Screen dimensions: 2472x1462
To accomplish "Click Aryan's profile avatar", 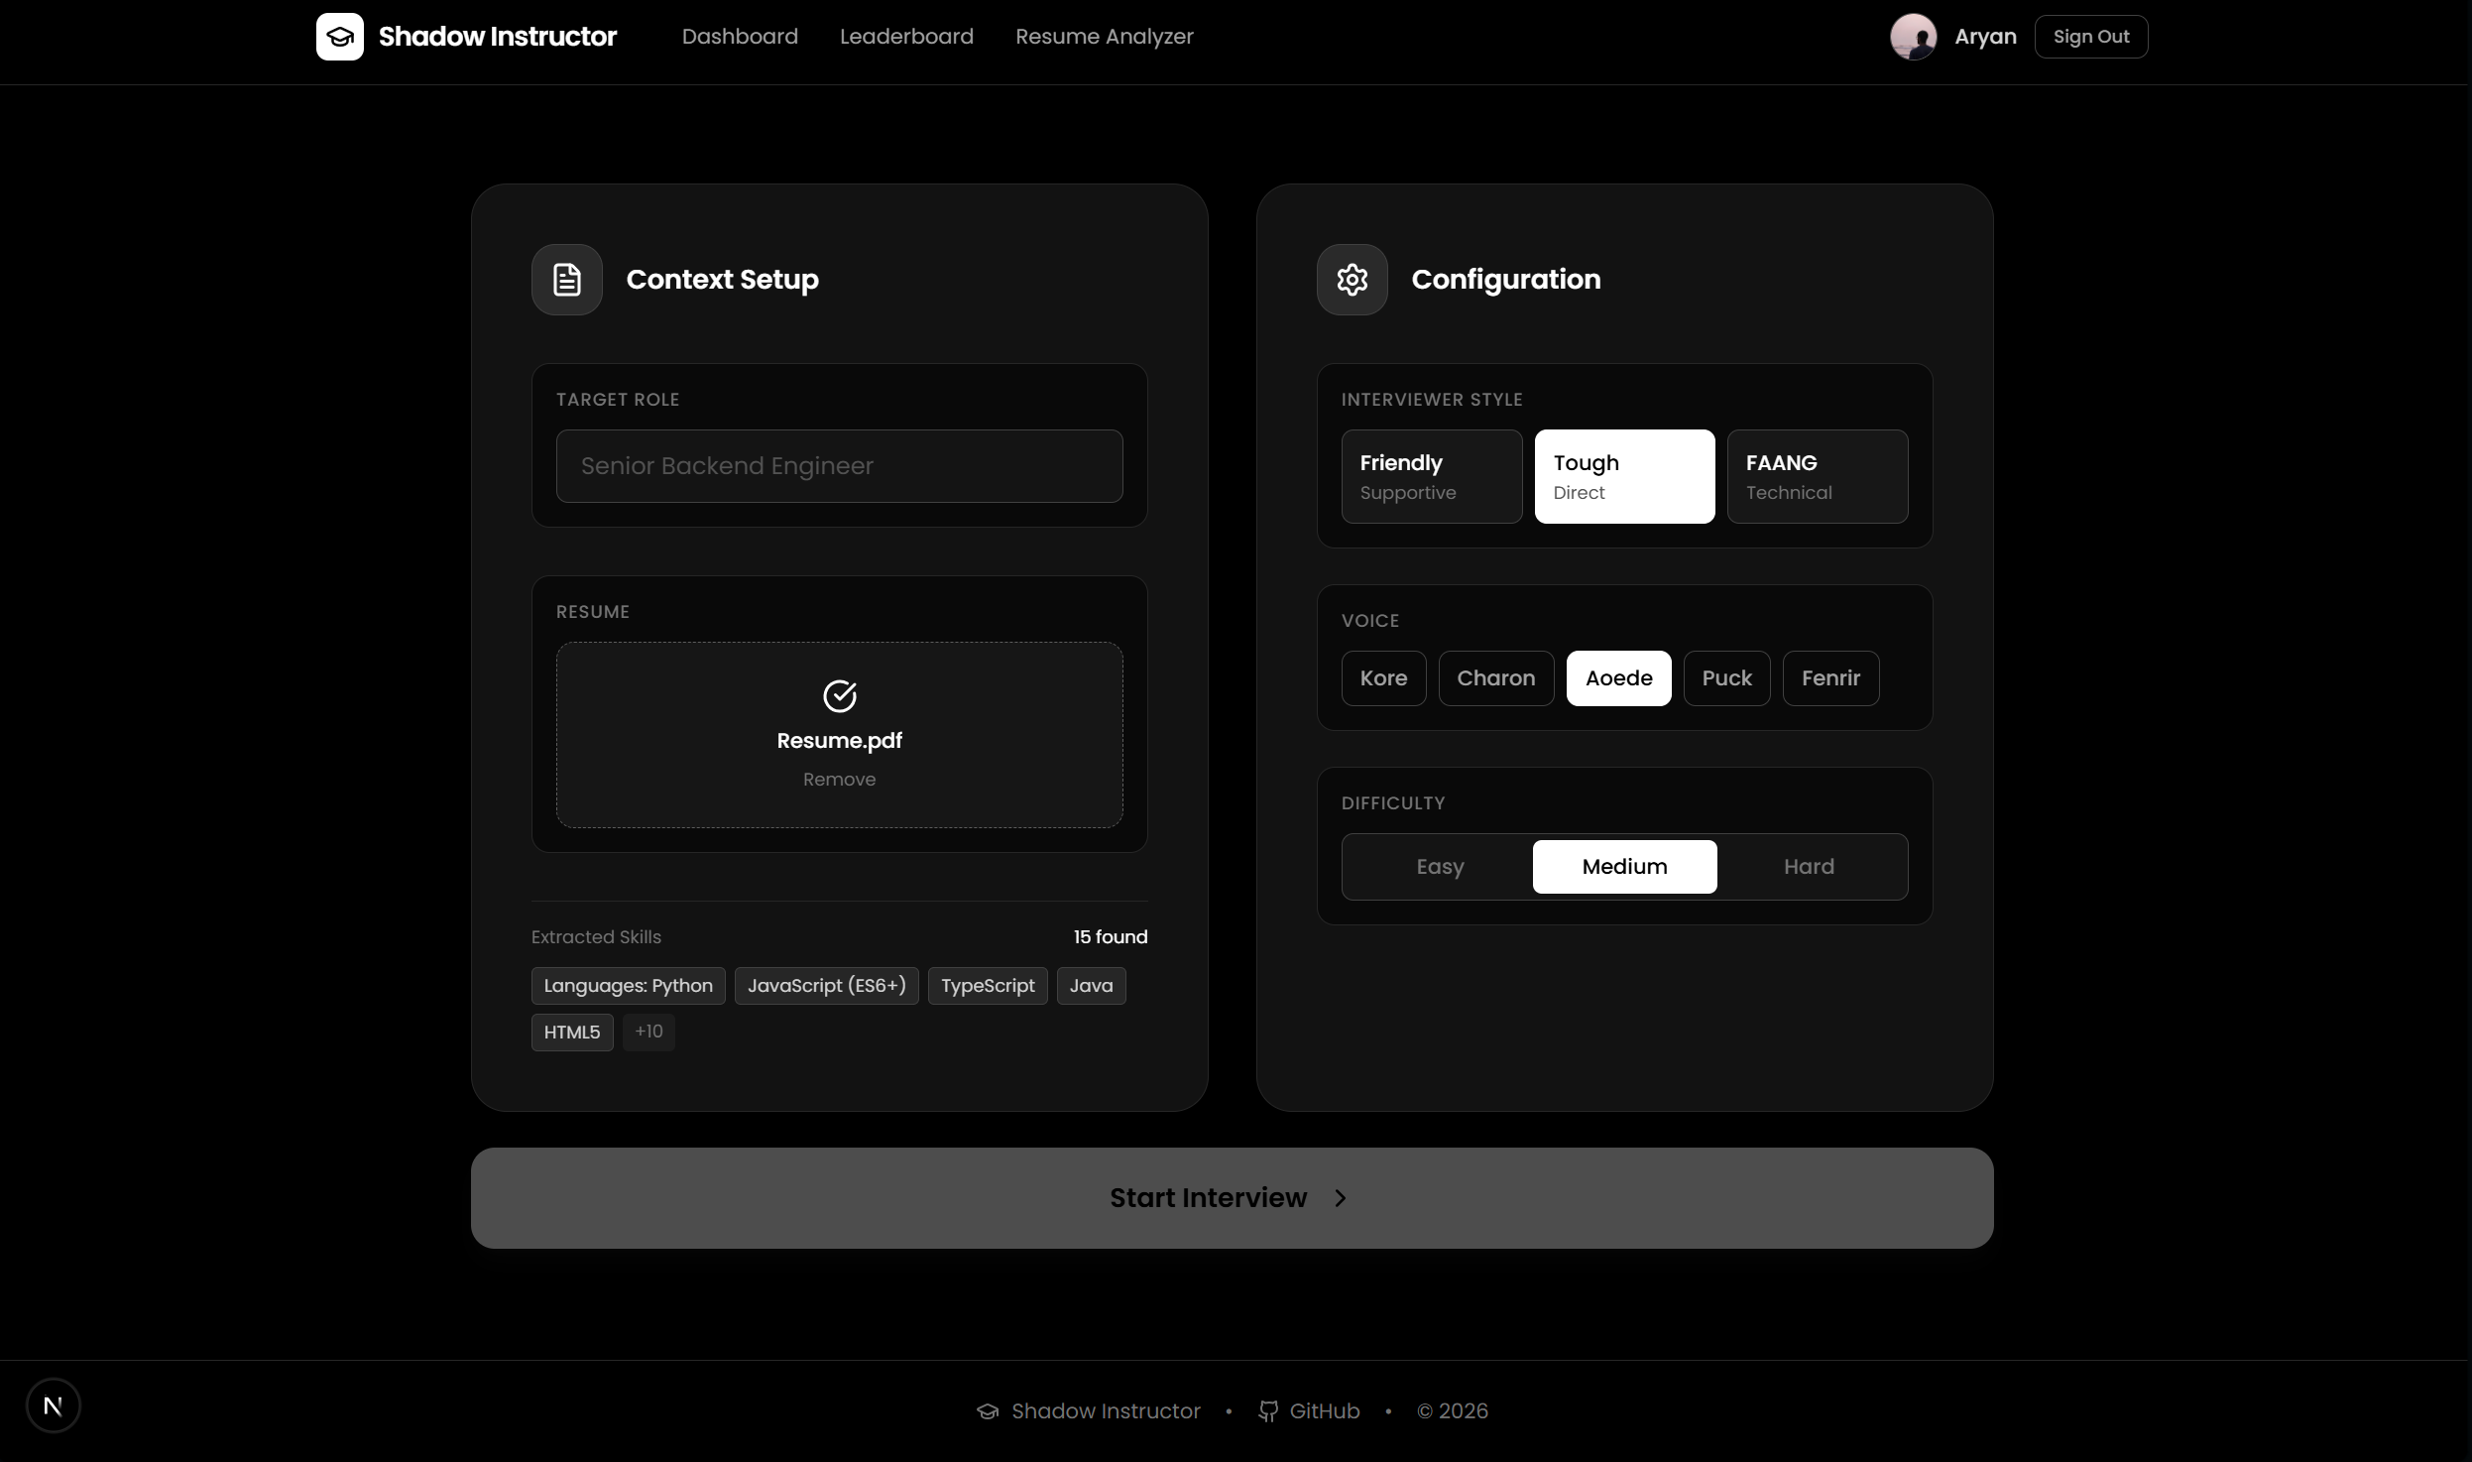I will tap(1913, 37).
